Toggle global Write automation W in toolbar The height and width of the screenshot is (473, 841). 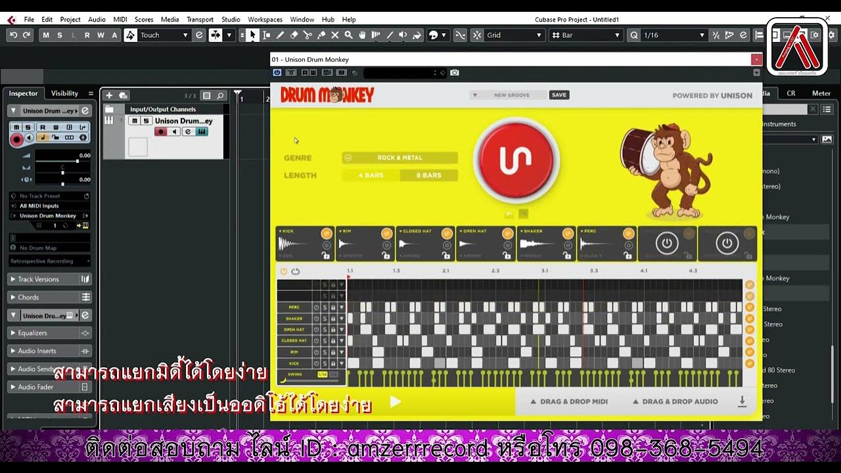tap(101, 35)
